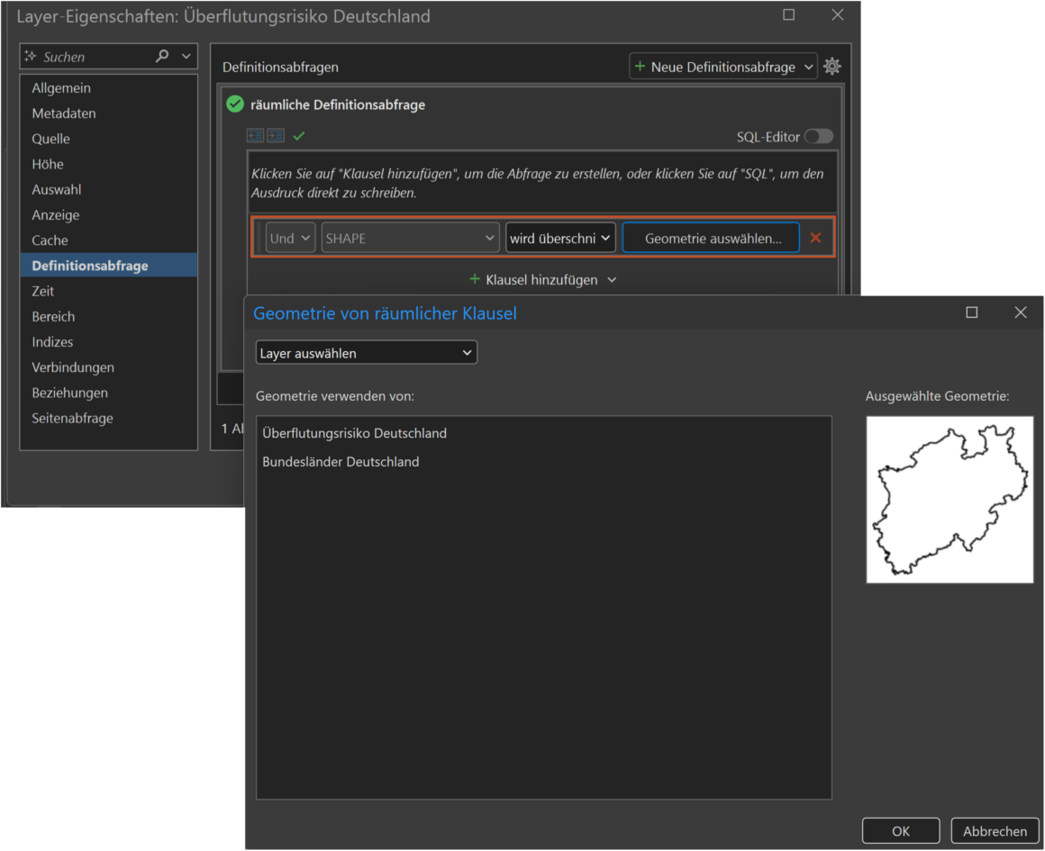Close the Layer-Eigenschaften window

point(838,14)
